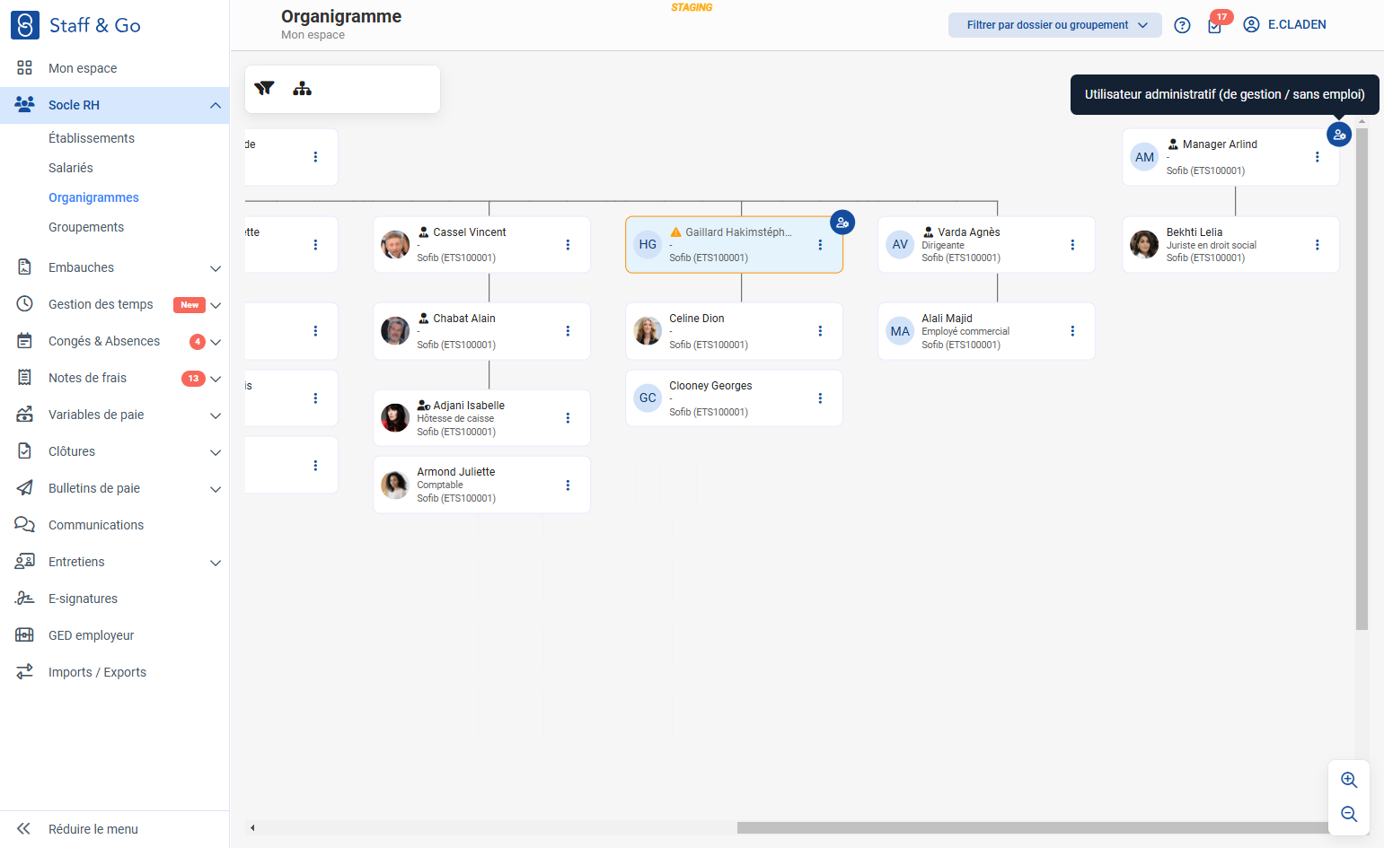Expand the Variables de paie section
The height and width of the screenshot is (848, 1384).
(216, 415)
